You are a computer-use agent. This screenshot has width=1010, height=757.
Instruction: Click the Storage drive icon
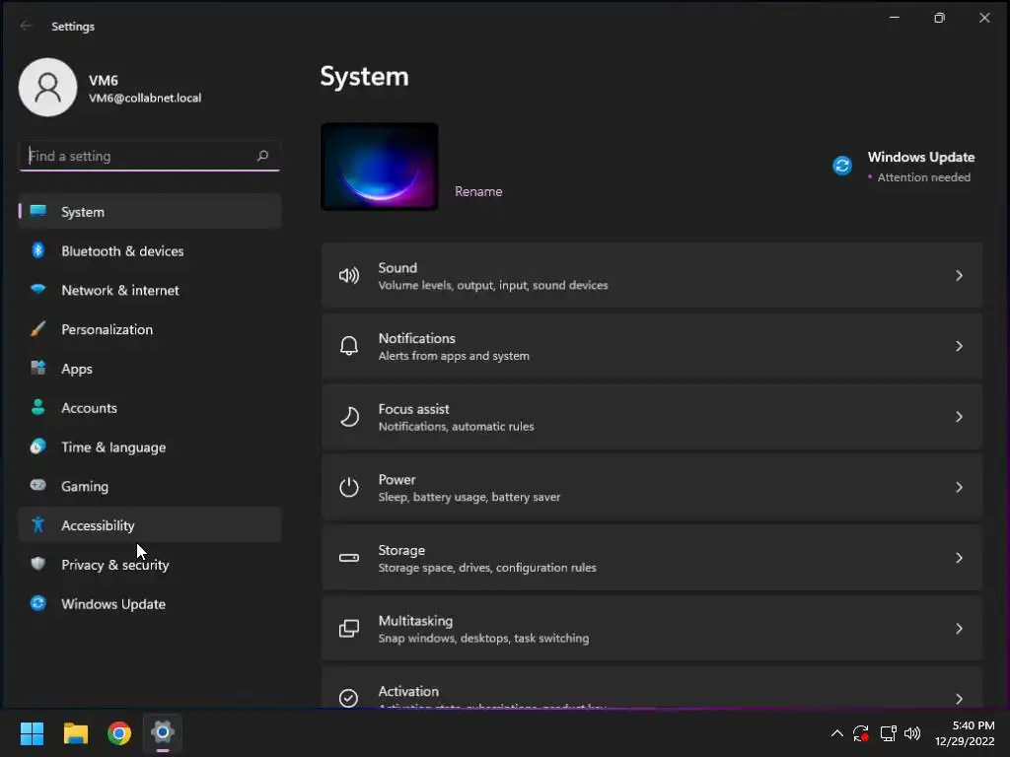tap(349, 558)
